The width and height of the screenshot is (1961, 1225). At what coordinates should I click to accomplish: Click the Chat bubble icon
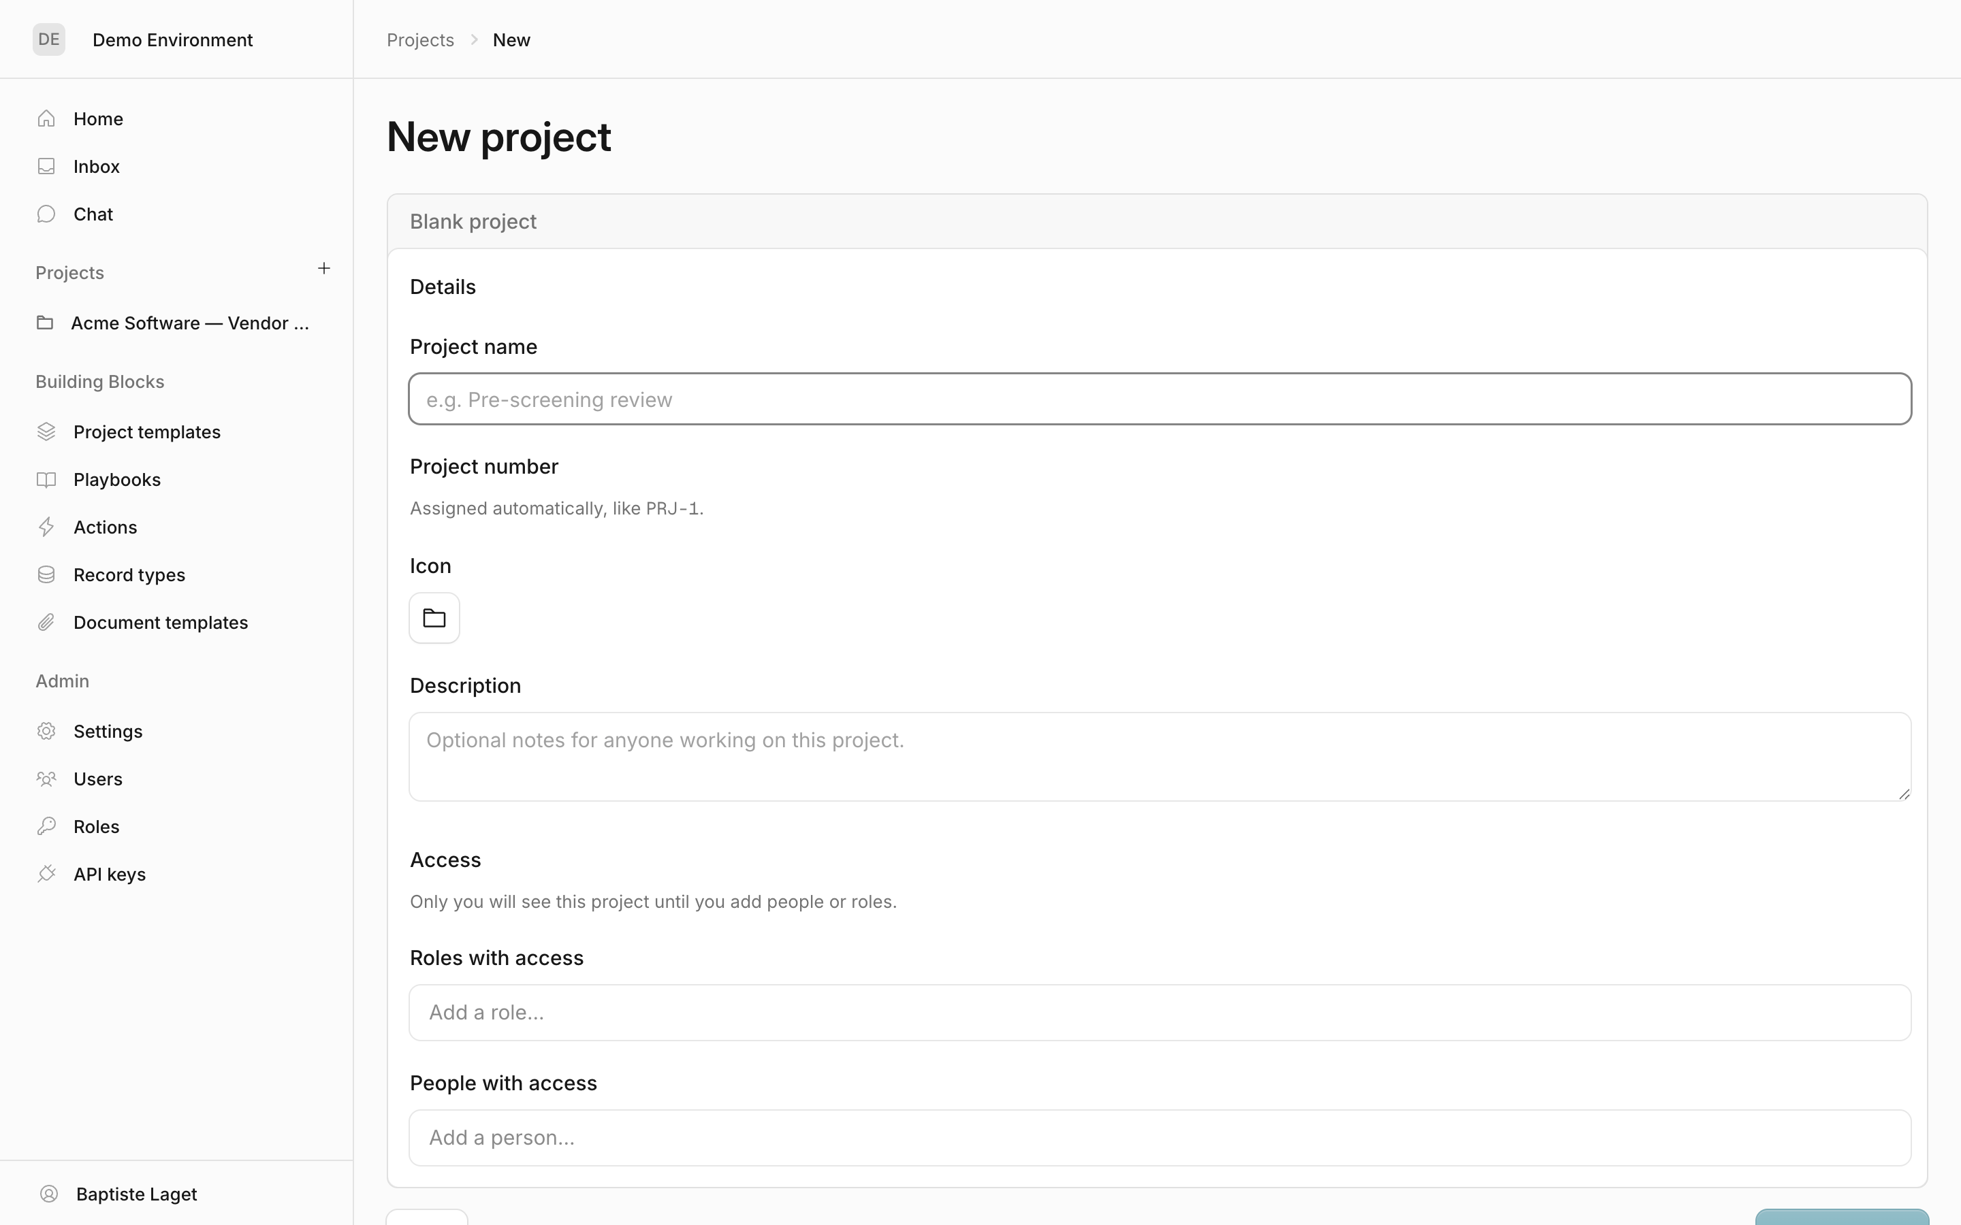[x=46, y=214]
